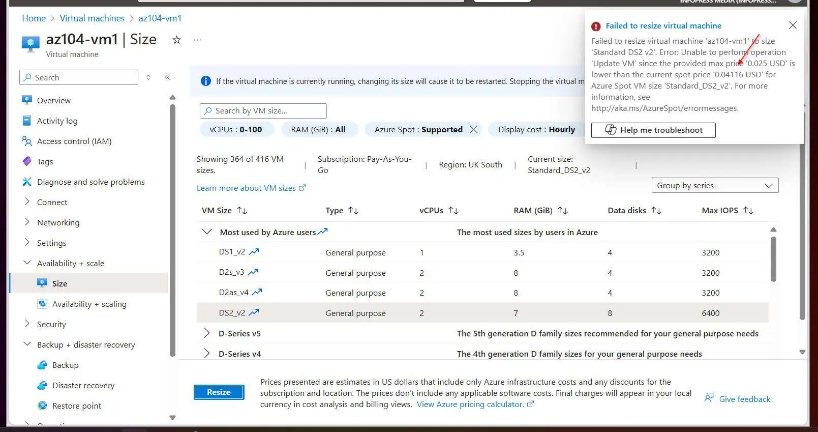The height and width of the screenshot is (432, 818).
Task: Sort by Type column arrows
Action: point(353,211)
